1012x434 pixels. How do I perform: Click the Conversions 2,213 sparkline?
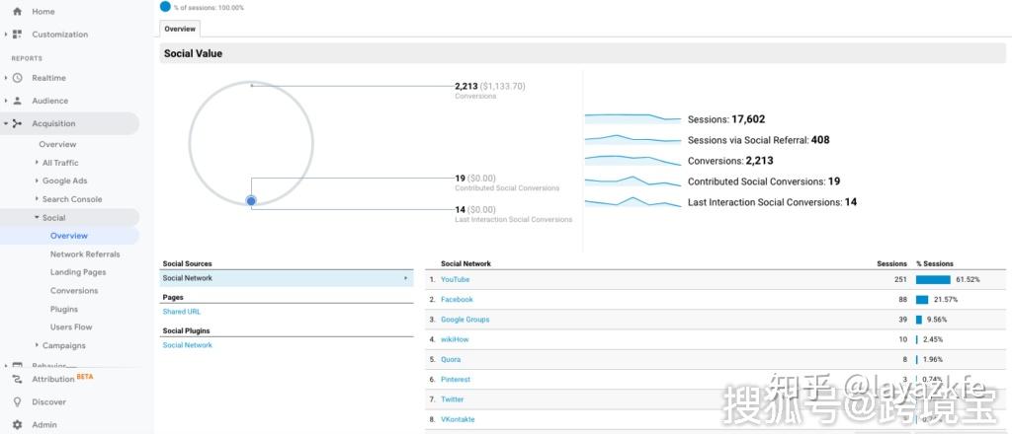632,161
